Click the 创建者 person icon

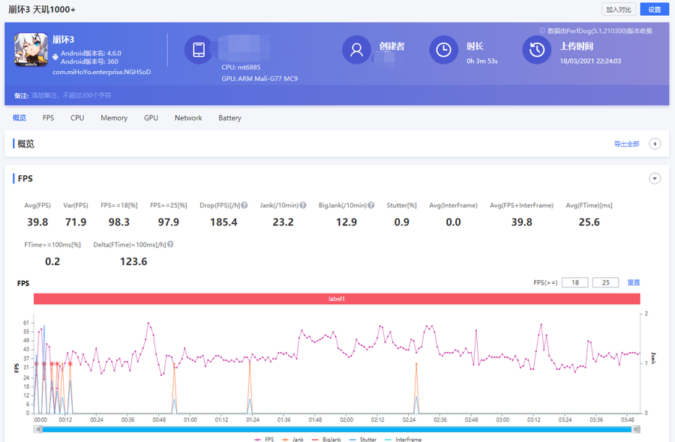coord(357,50)
